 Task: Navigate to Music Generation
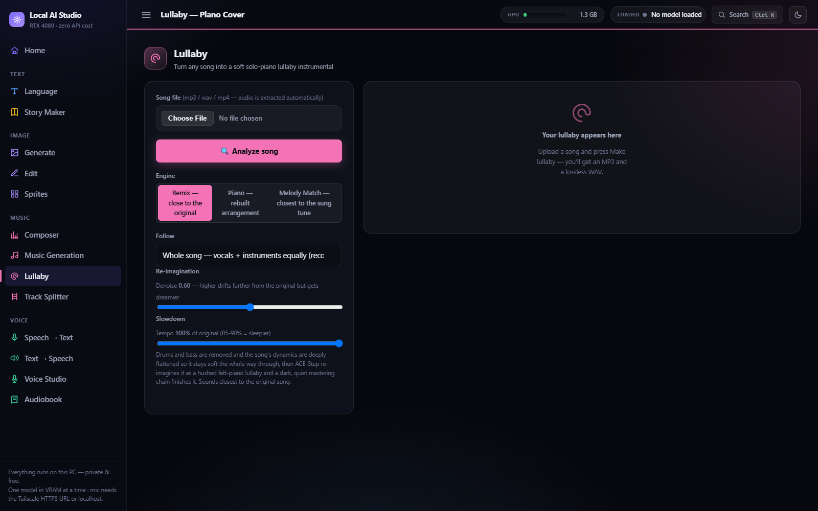pos(63,255)
